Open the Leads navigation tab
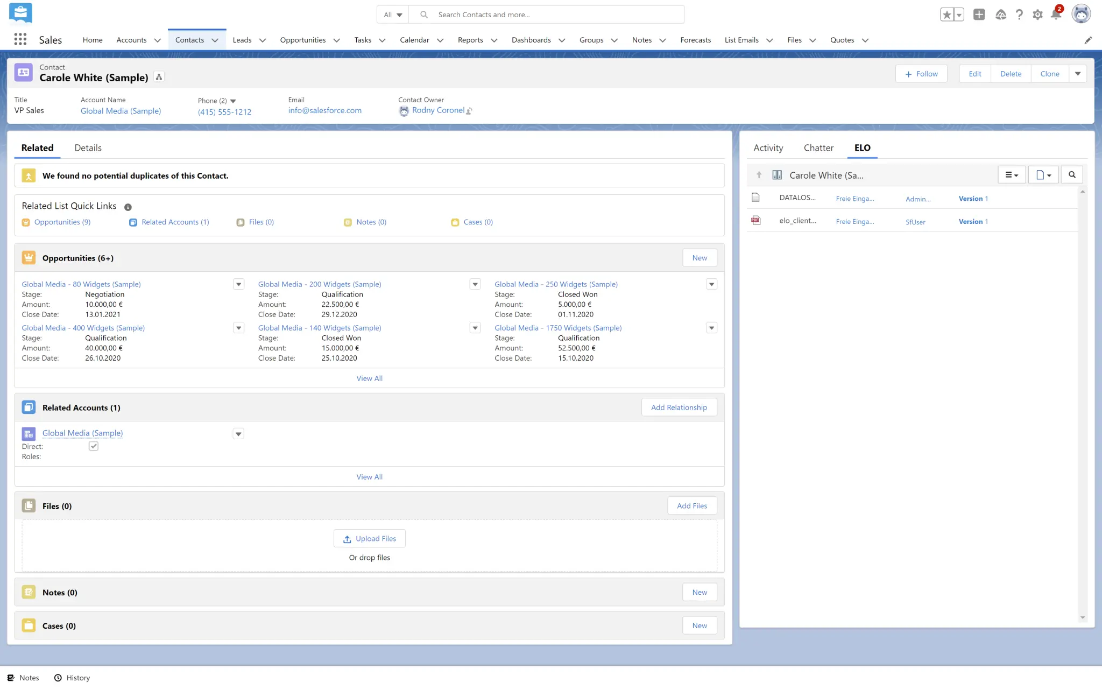The image size is (1102, 689). coord(242,40)
